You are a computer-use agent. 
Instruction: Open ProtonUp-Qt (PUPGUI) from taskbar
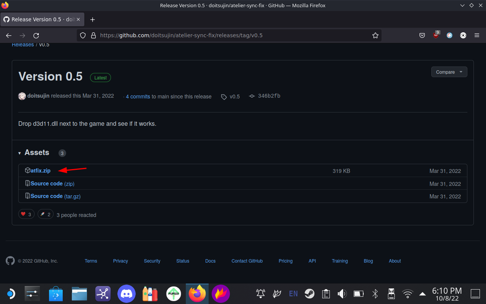(x=174, y=294)
